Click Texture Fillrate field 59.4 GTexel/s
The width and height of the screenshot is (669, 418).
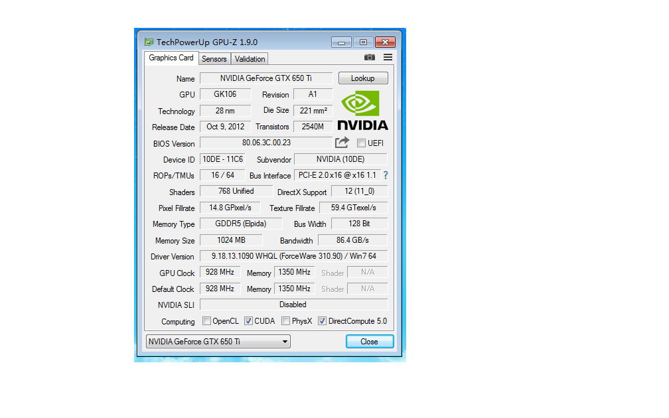coord(353,208)
